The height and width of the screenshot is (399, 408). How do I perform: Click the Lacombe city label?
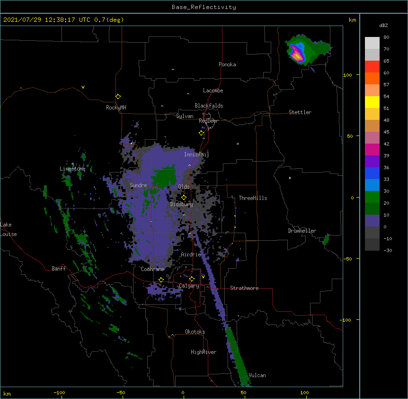pyautogui.click(x=213, y=91)
